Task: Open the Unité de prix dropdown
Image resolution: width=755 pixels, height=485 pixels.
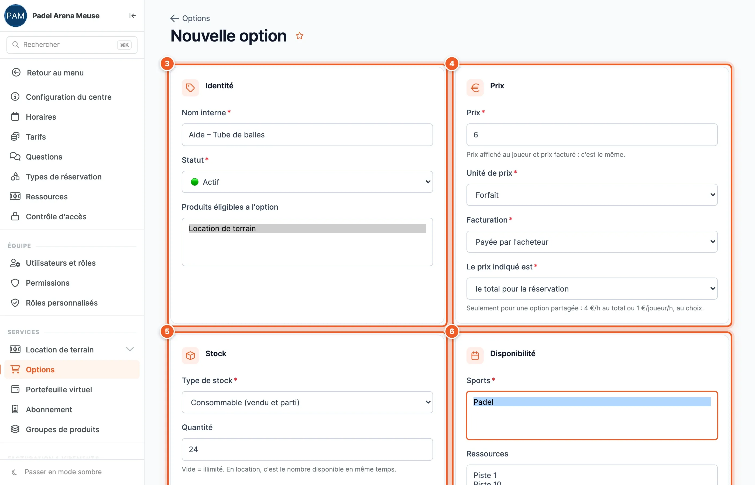Action: coord(592,195)
